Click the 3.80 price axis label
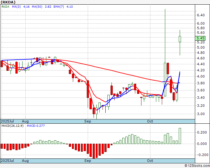 coord(201,83)
